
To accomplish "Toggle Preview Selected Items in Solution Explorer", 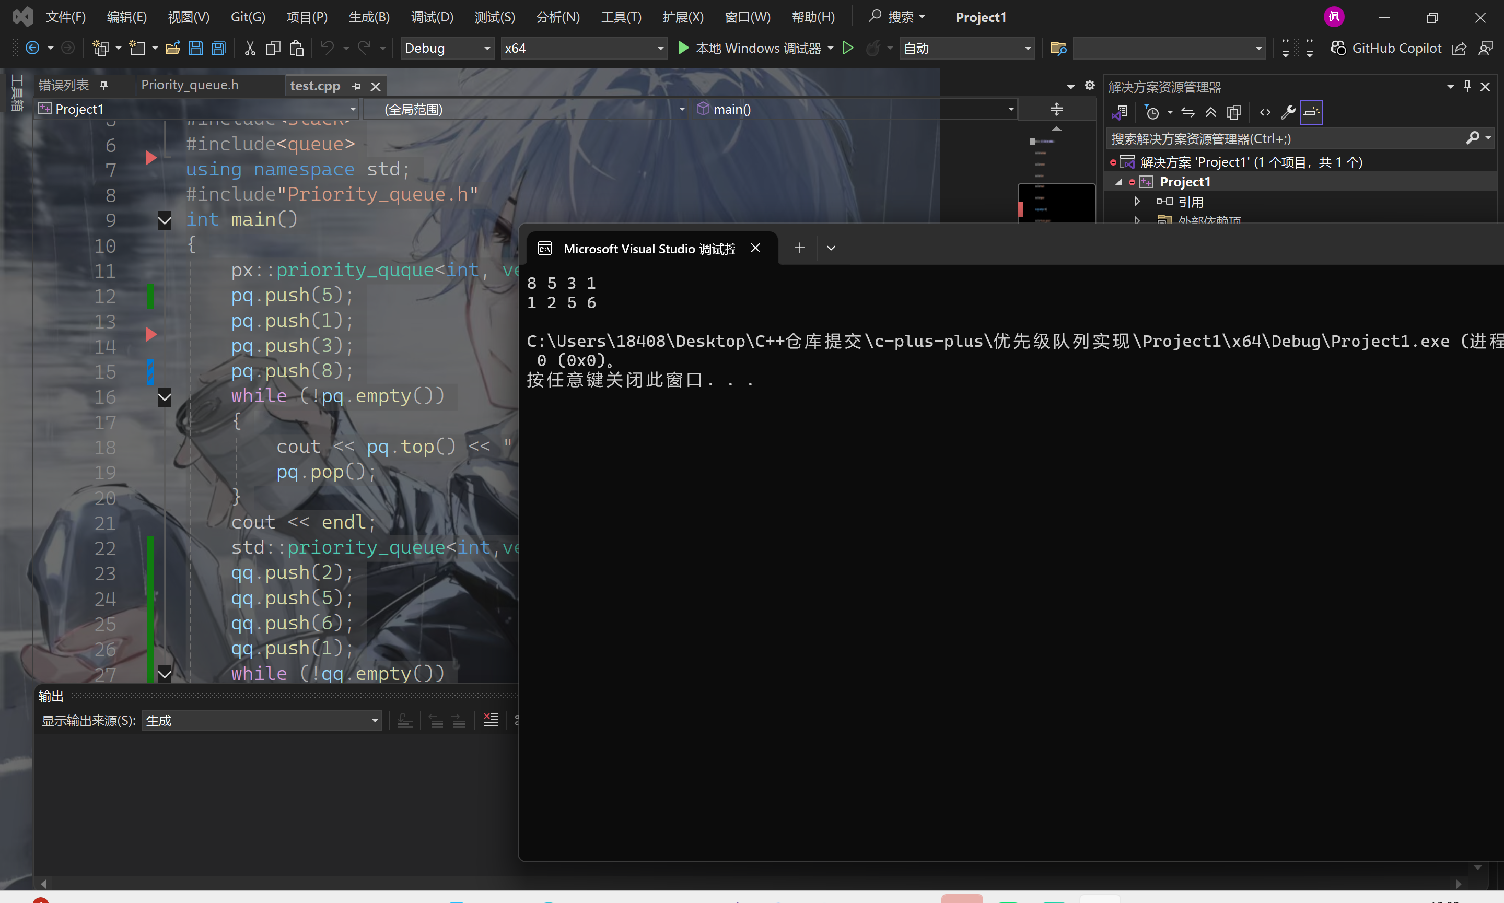I will 1311,112.
